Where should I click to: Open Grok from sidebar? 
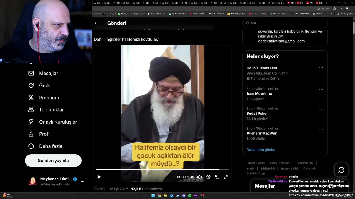point(39,85)
